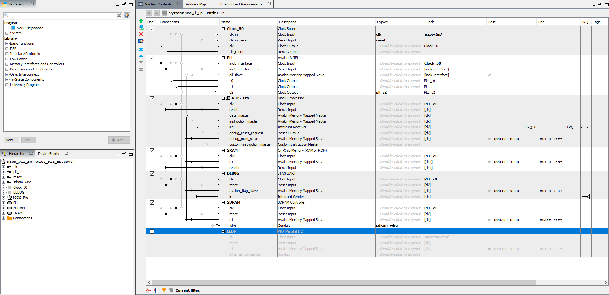The width and height of the screenshot is (609, 295).
Task: Clear the current filter with gray funnel icon
Action: 171,290
